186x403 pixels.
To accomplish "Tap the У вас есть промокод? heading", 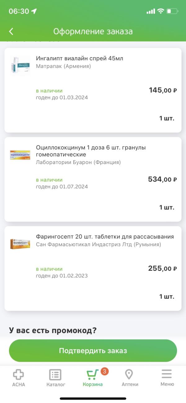I will pos(53,330).
